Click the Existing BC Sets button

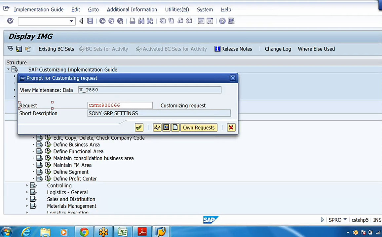56,49
